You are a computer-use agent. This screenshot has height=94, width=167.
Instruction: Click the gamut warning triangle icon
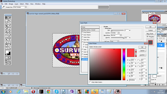pos(136,50)
